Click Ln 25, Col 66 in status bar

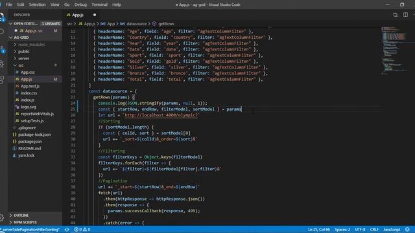318,230
